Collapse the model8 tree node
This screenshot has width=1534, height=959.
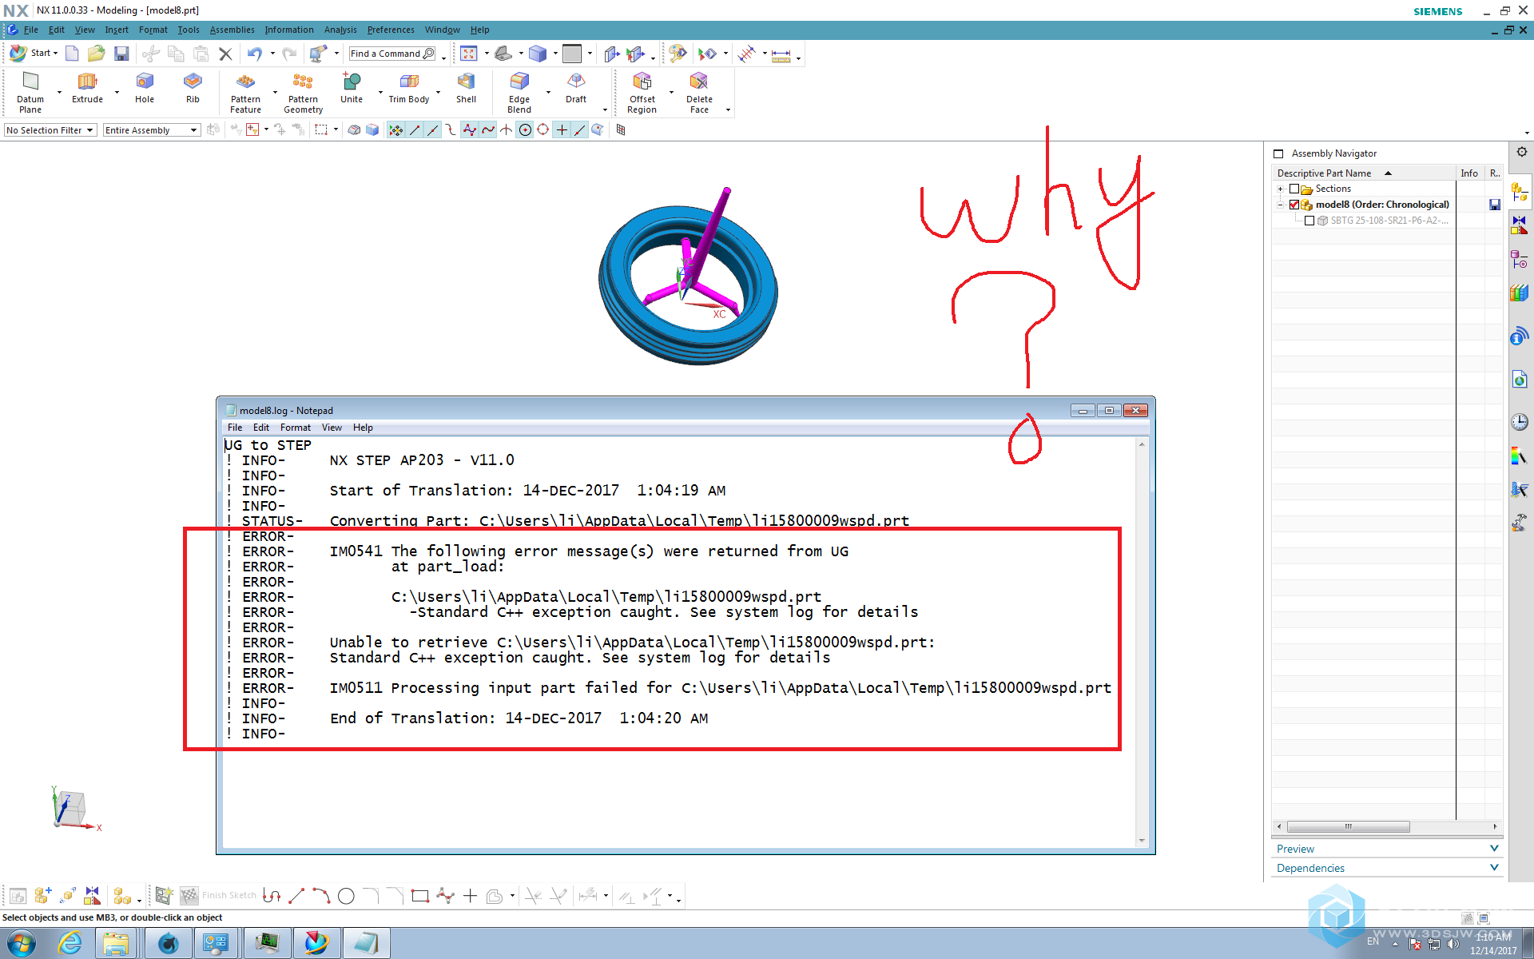1281,205
